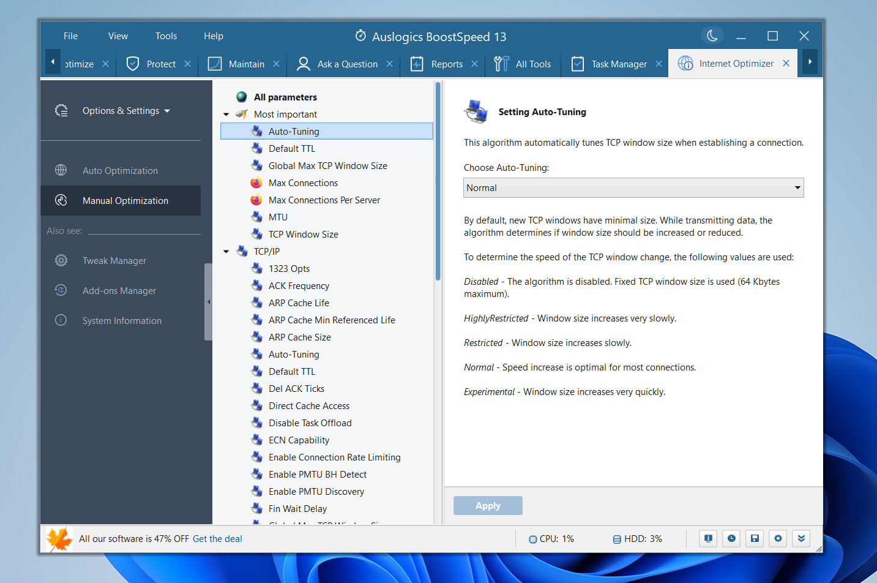Expand the double-chevron icon in status bar
The width and height of the screenshot is (877, 583).
(801, 538)
